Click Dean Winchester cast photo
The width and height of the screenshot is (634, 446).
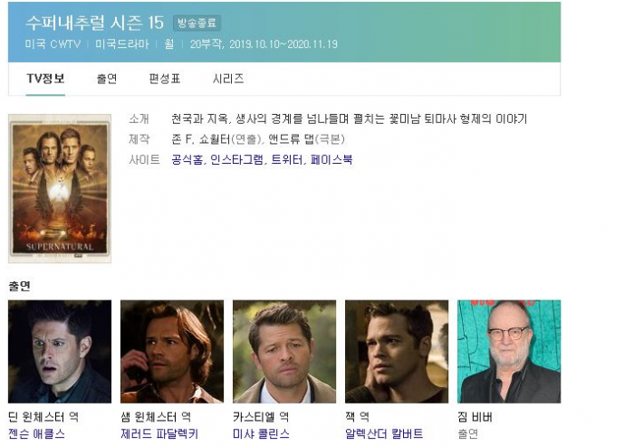[60, 352]
